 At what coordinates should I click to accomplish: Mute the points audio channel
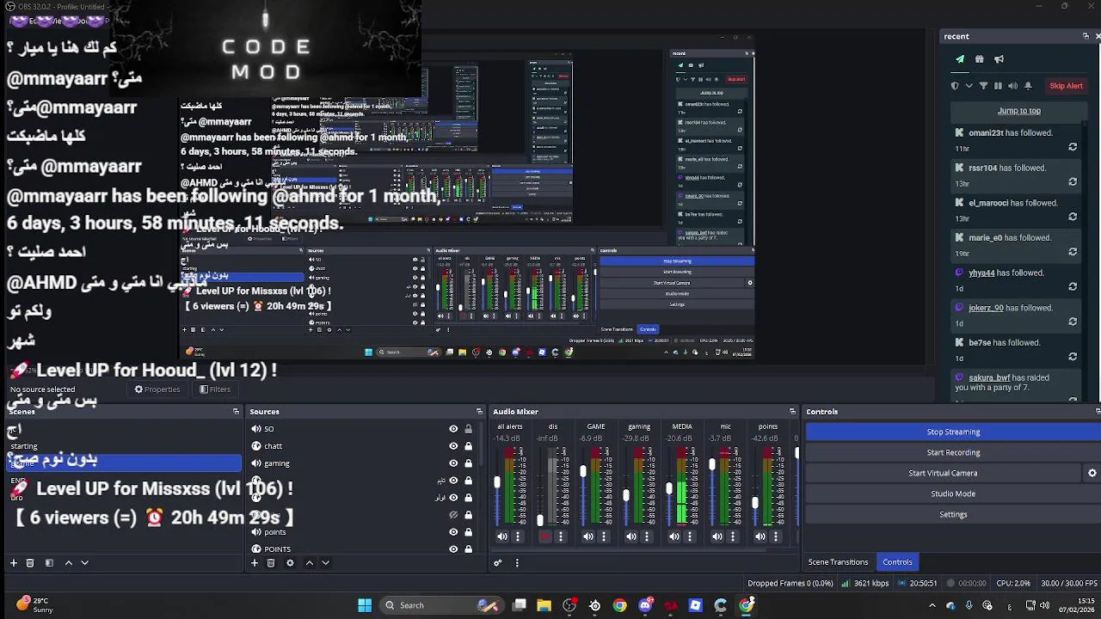[x=760, y=536]
